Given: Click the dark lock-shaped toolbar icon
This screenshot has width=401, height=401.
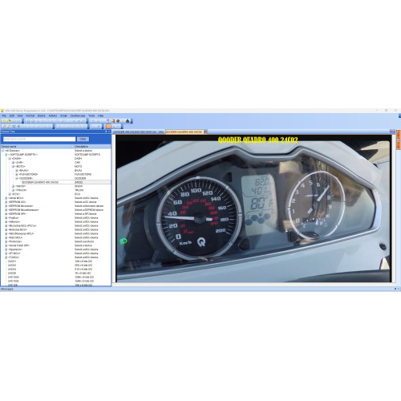Looking at the screenshot, I should 128,121.
